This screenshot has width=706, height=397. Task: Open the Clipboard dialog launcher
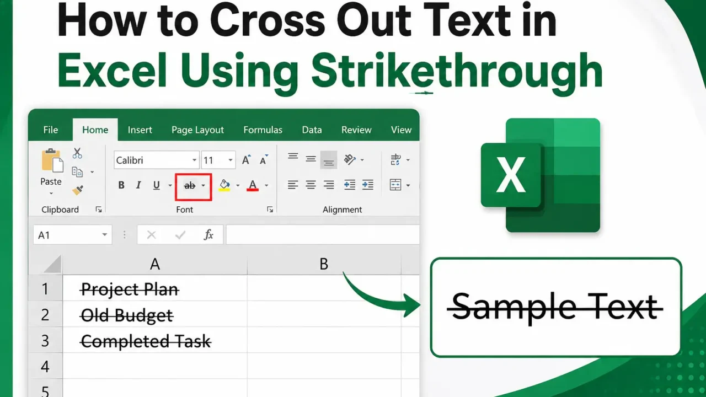click(99, 210)
